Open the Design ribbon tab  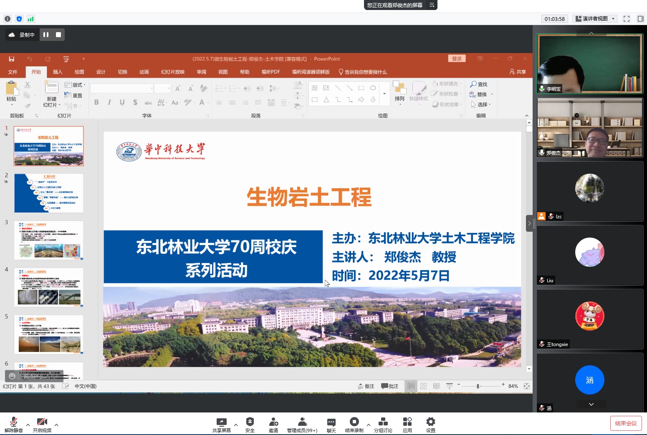pos(101,72)
